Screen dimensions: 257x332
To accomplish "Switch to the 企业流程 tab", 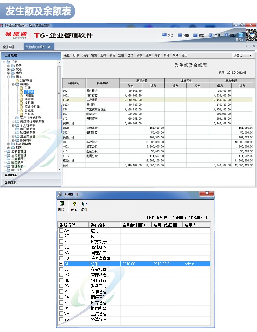I will (8, 47).
